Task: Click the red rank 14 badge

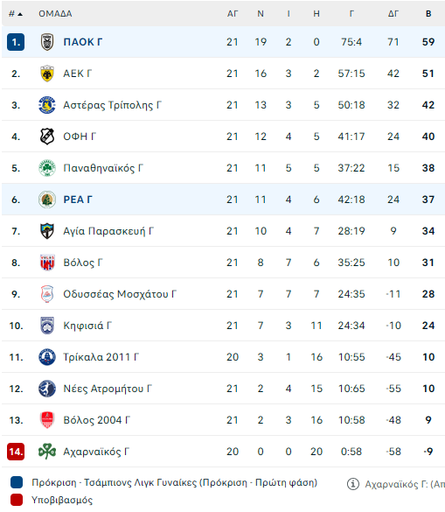Action: (16, 452)
